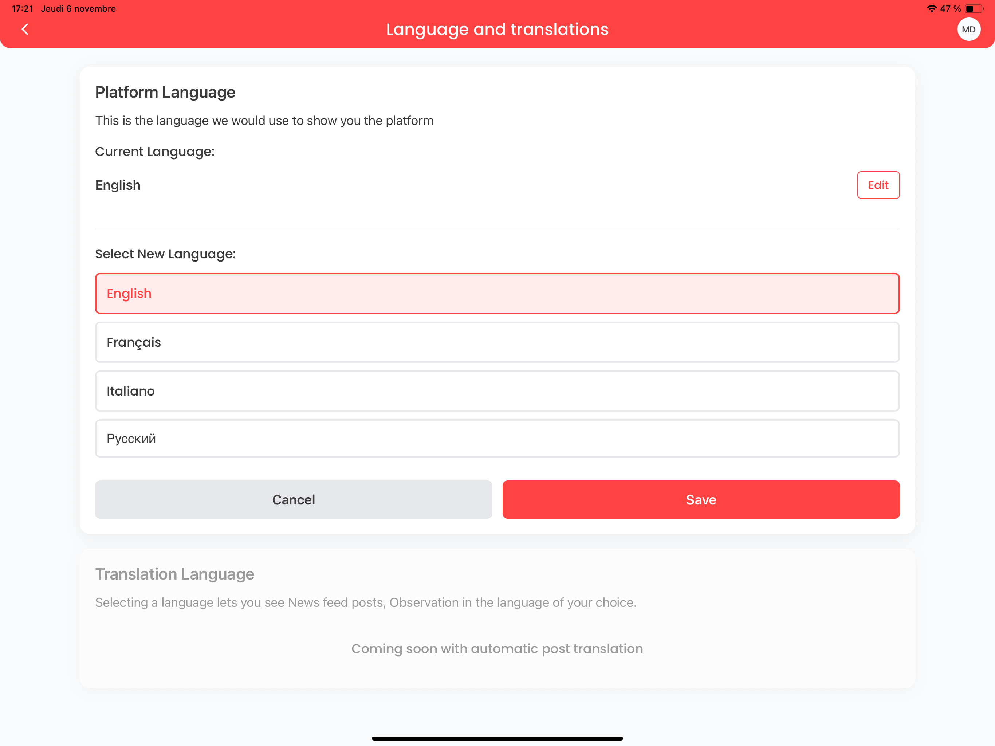Click the Edit language button
995x746 pixels.
point(878,185)
